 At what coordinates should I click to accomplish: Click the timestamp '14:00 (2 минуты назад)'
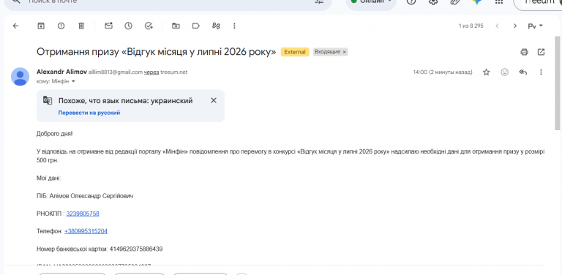[x=443, y=72]
